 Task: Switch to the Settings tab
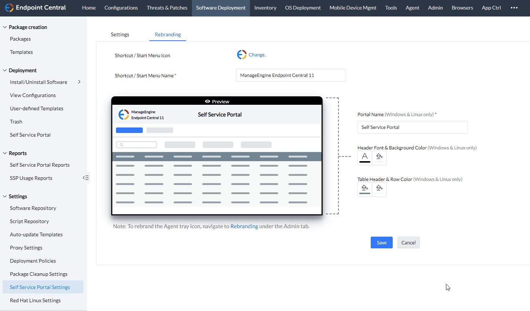[x=120, y=34]
